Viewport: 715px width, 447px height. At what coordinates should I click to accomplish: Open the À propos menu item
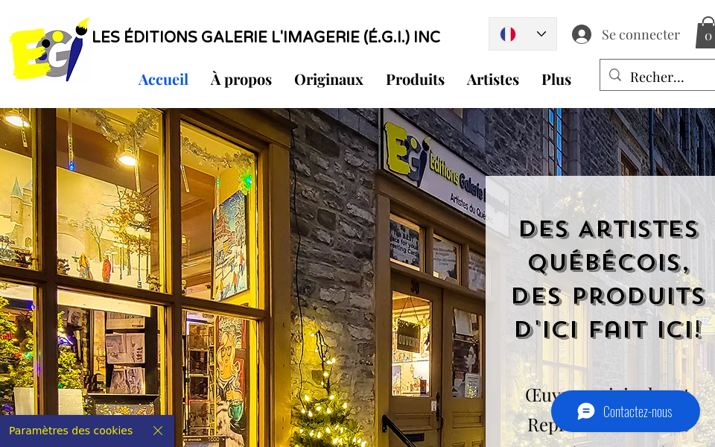click(241, 80)
